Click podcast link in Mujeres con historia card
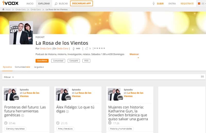 (134, 94)
